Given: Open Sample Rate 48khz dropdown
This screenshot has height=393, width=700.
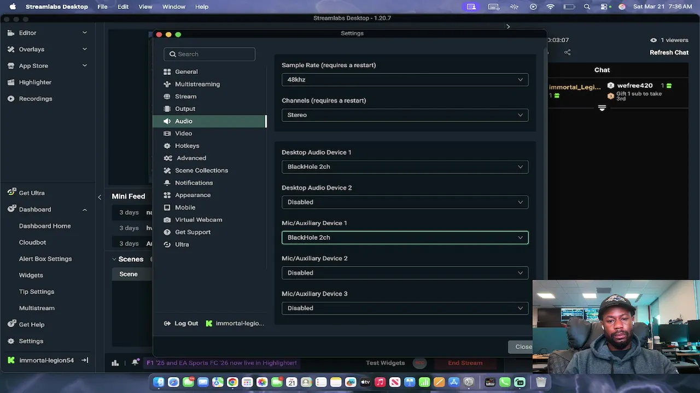Looking at the screenshot, I should point(405,80).
